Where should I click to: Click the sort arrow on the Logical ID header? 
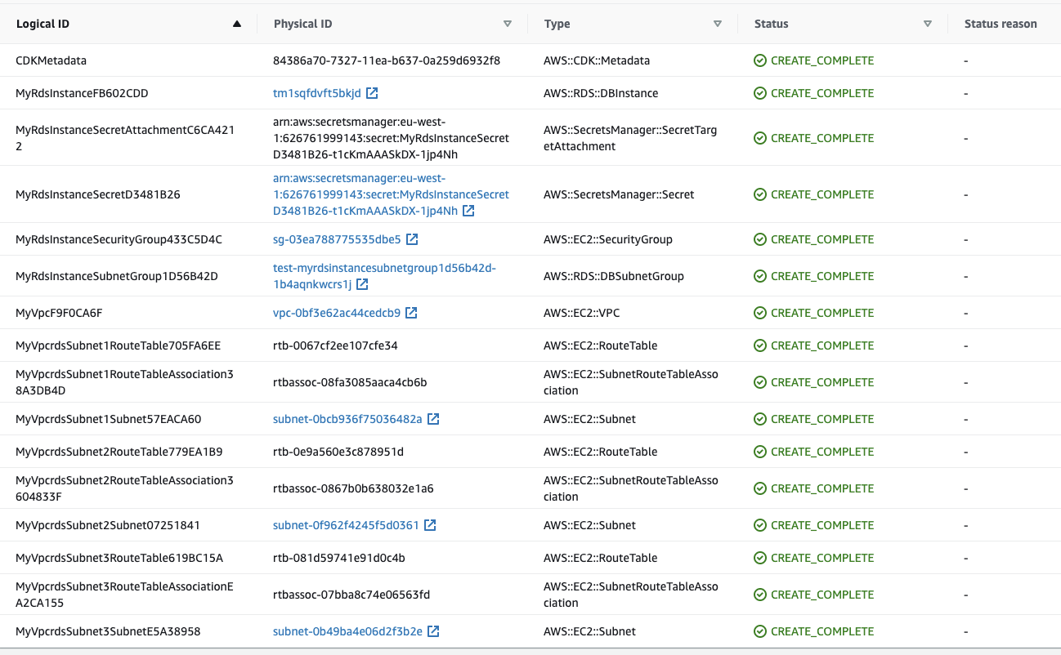(237, 24)
